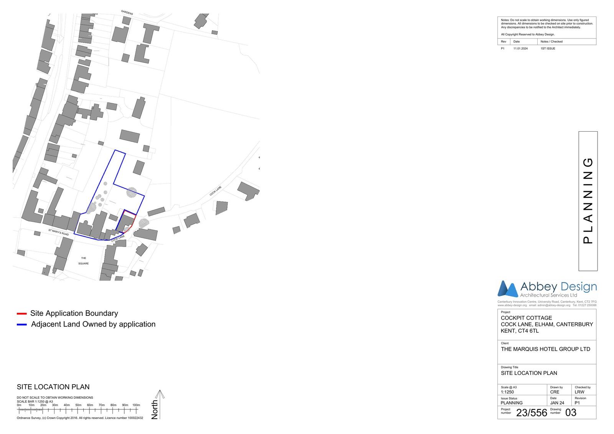
Task: Click the blue Adjacent Land legend swatch
Action: coord(21,325)
